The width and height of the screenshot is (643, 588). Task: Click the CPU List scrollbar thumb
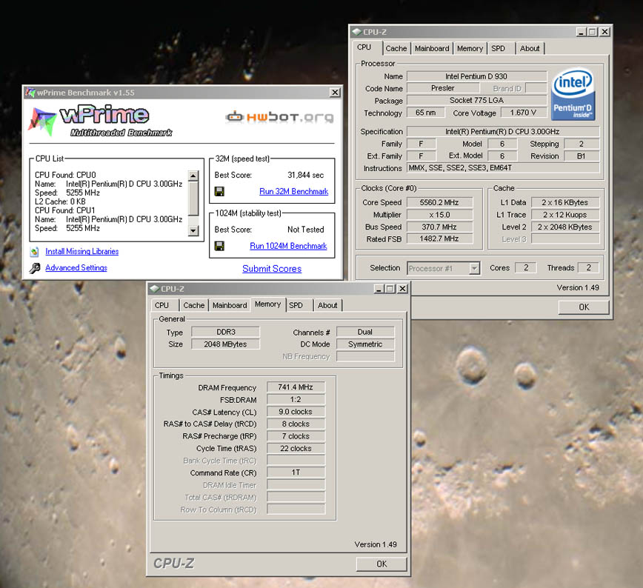pyautogui.click(x=193, y=198)
